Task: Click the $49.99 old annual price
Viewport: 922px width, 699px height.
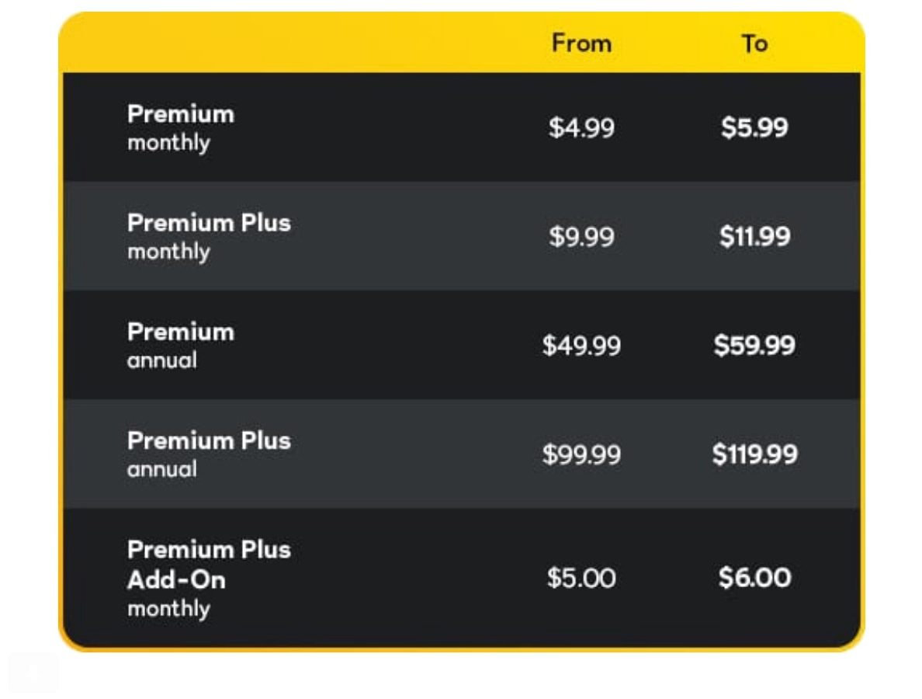Action: click(581, 345)
